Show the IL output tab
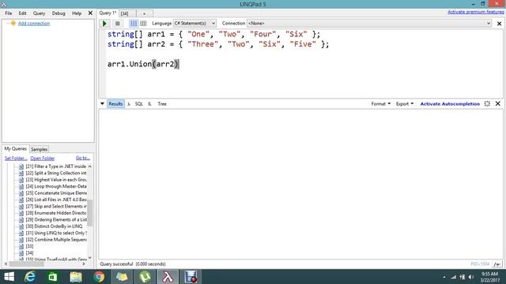 coord(149,103)
